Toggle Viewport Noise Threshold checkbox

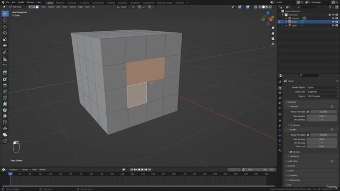click(308, 112)
